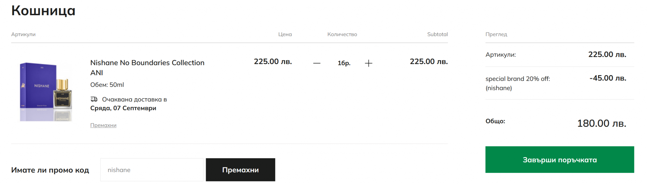
Task: Click the Сряда, 07 Септември delivery date
Action: click(x=123, y=108)
